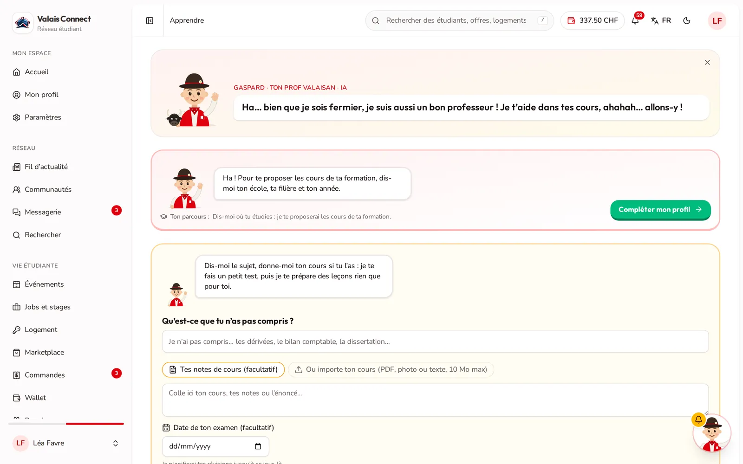
Task: Select the Ou importe ton cours tab
Action: [x=391, y=369]
